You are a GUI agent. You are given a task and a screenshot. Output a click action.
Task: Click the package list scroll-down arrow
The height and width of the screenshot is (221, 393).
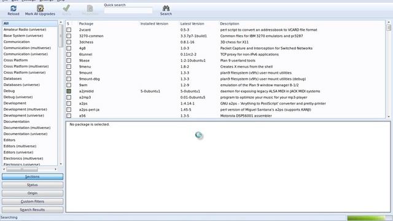[x=389, y=117]
